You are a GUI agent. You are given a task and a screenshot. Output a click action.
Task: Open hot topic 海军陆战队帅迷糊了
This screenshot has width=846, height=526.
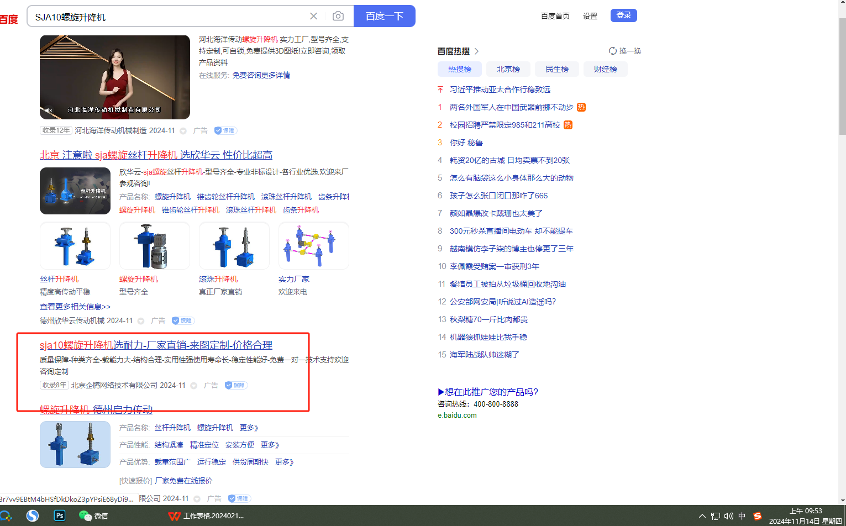[485, 355]
